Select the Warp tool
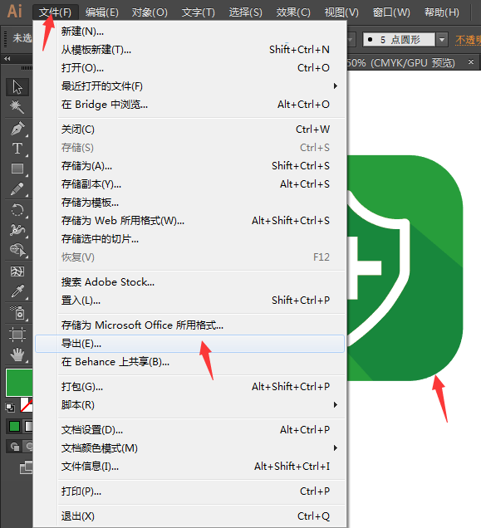Viewport: 481px width, 528px height. point(17,230)
